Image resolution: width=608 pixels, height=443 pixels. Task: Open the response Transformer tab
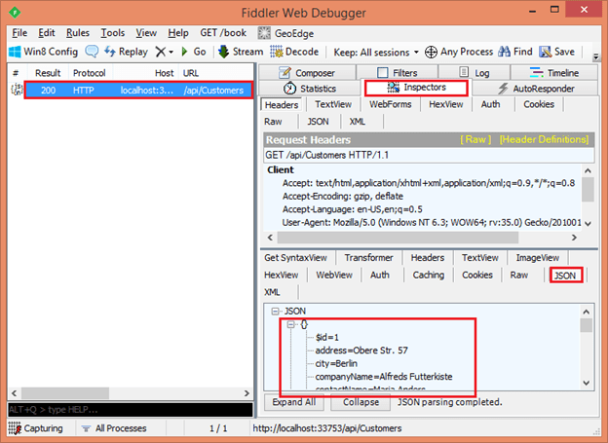click(368, 258)
